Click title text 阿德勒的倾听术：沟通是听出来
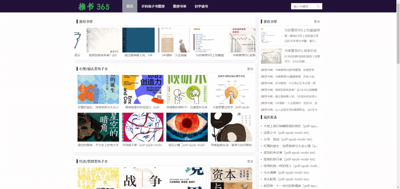This screenshot has height=189, width=400. 187,107
